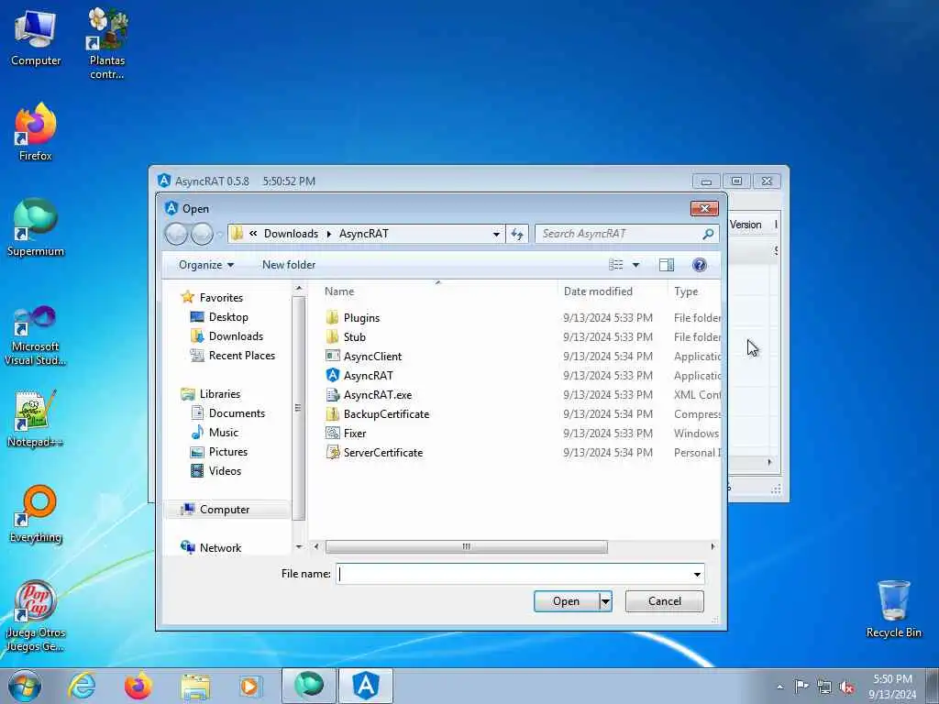Open the Windows Start menu orb
Screen dimensions: 939x704
[x=25, y=686]
